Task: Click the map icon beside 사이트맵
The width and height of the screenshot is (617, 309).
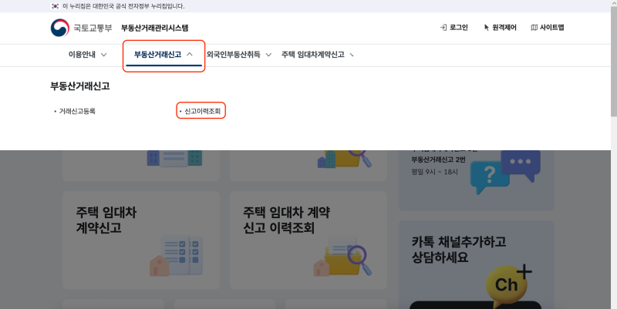Action: point(534,28)
